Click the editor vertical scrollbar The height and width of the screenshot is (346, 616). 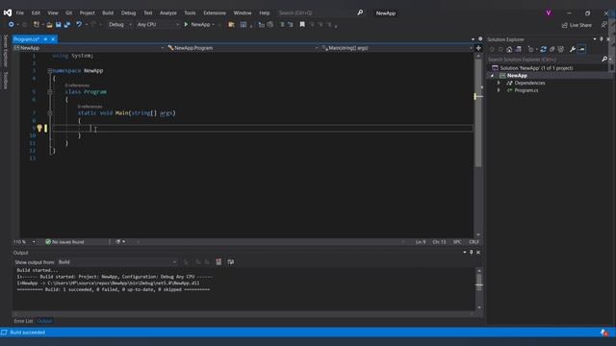tap(478, 145)
